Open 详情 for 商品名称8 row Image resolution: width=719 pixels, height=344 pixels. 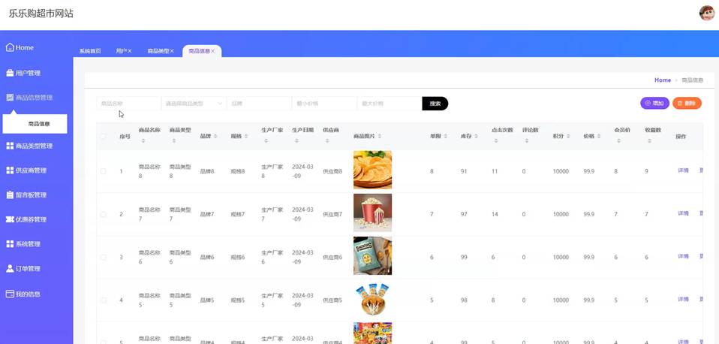(x=683, y=170)
